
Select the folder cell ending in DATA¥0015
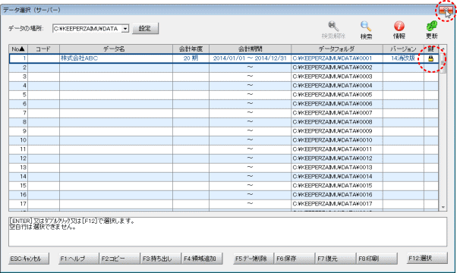pos(337,185)
